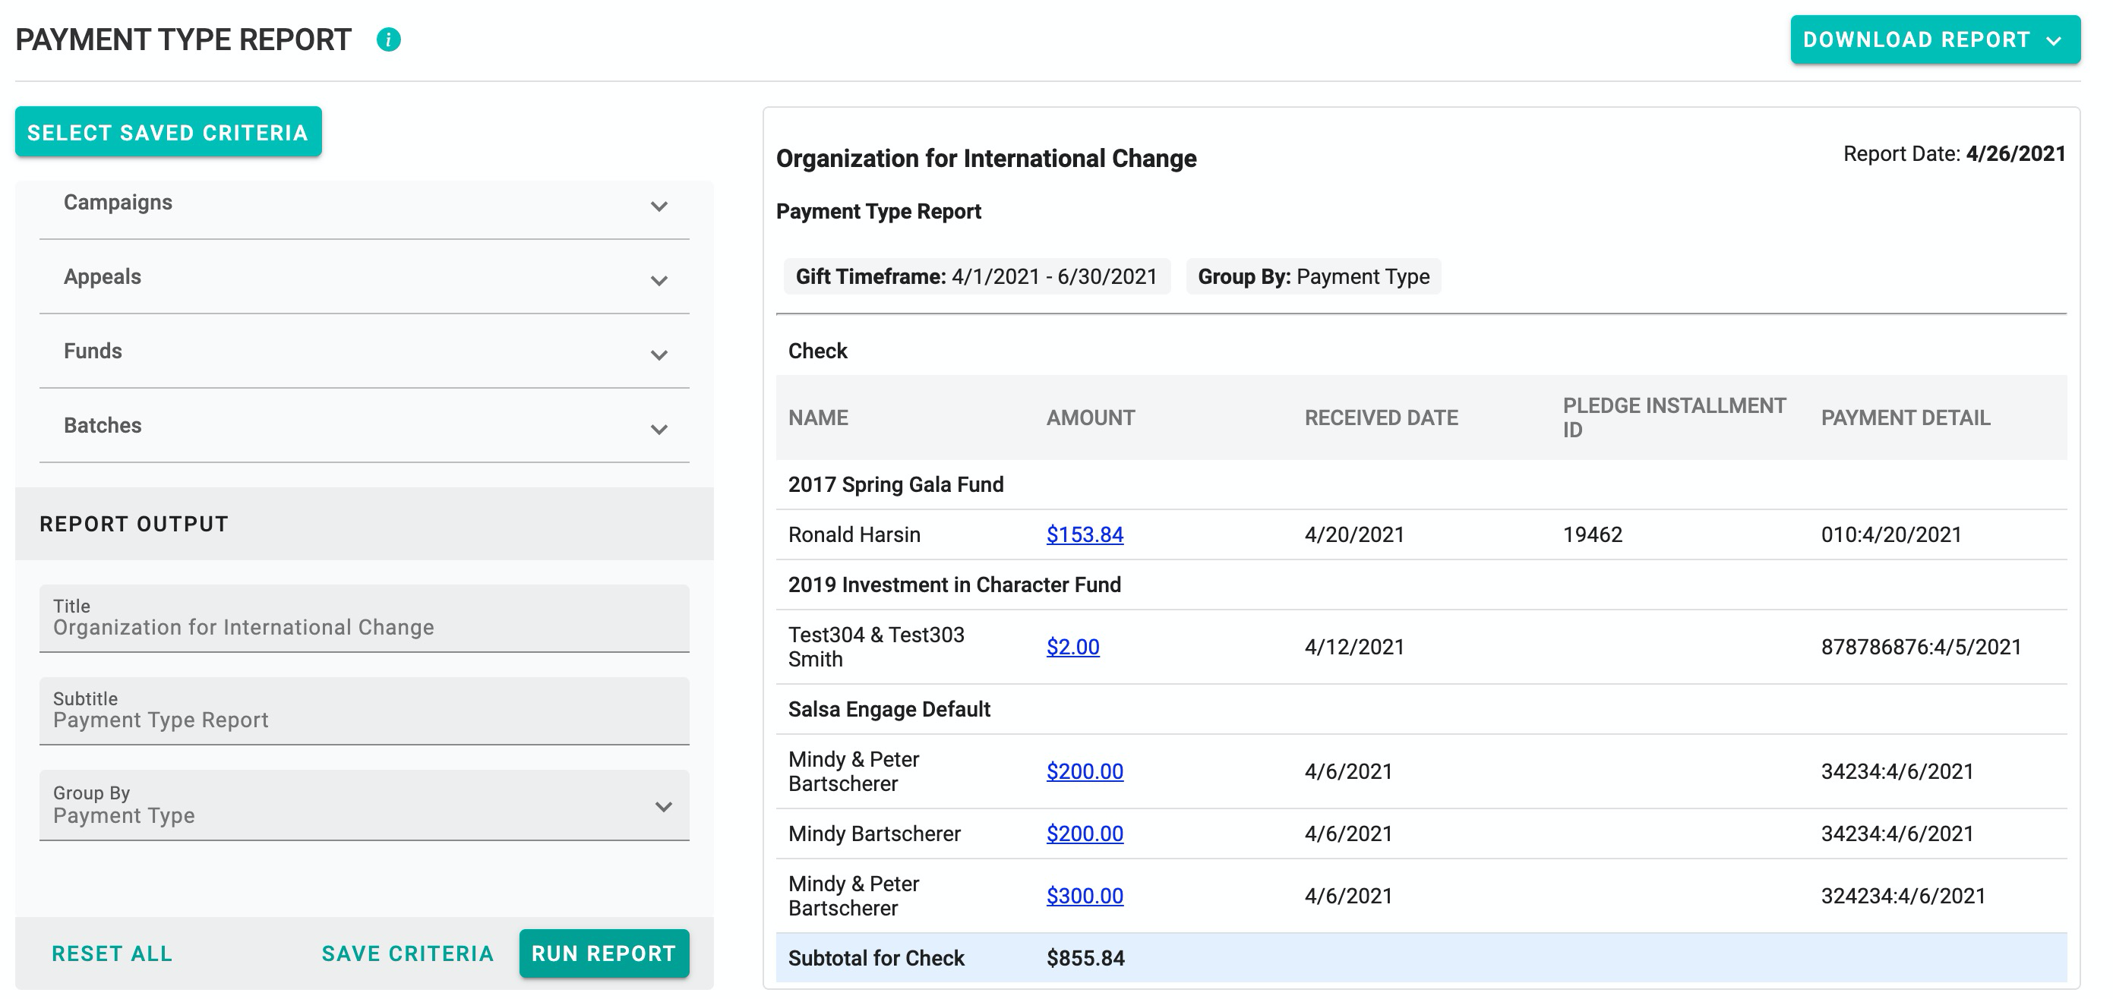Select the Test304 & Test303 Smith name cell
2113x999 pixels.
(x=876, y=647)
